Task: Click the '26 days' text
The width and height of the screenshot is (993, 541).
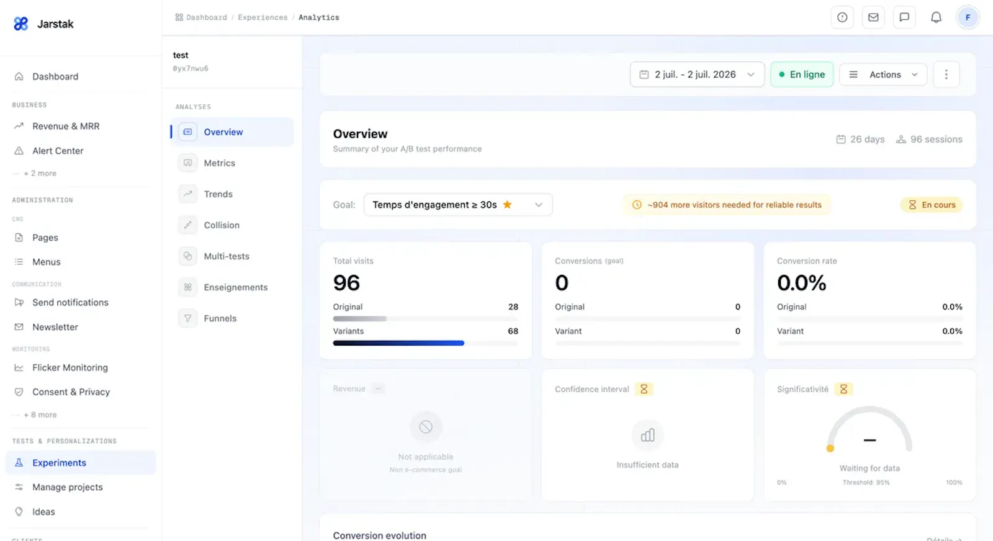Action: click(867, 140)
